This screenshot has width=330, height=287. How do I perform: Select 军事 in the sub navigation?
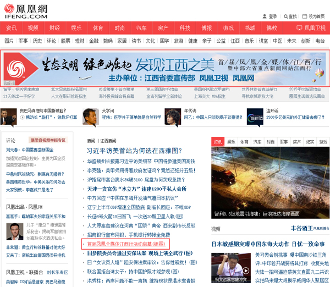23,41
